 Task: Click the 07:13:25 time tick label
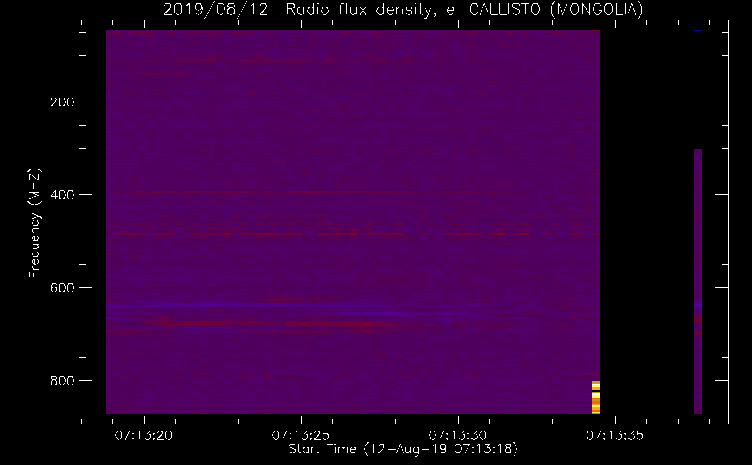point(301,436)
